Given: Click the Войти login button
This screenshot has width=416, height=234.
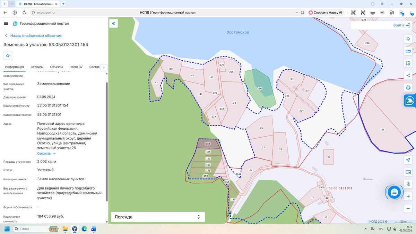Looking at the screenshot, I should point(402,25).
